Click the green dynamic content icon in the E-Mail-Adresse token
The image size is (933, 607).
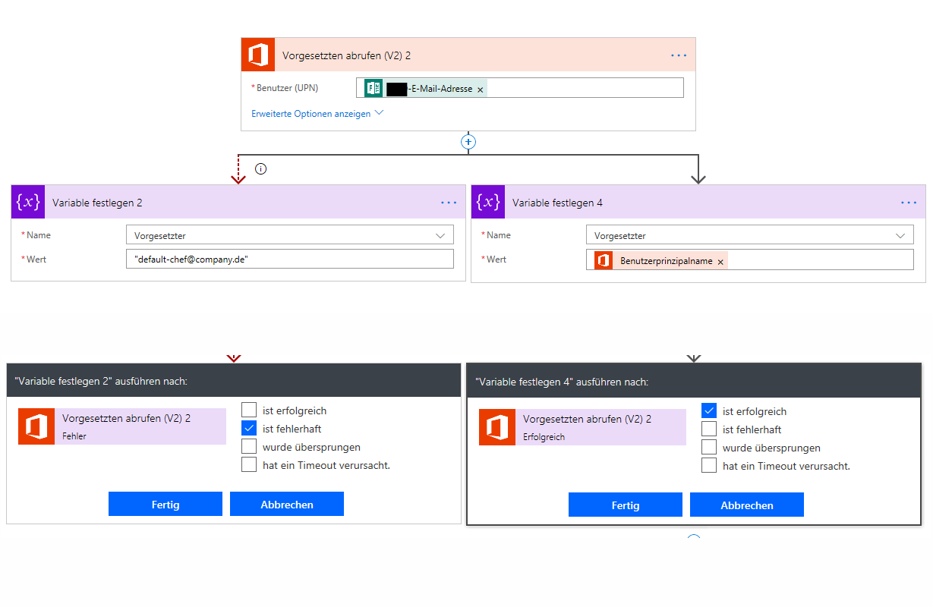[372, 88]
